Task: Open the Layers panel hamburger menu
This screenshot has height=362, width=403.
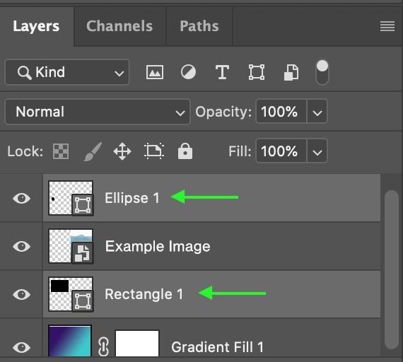Action: point(387,26)
